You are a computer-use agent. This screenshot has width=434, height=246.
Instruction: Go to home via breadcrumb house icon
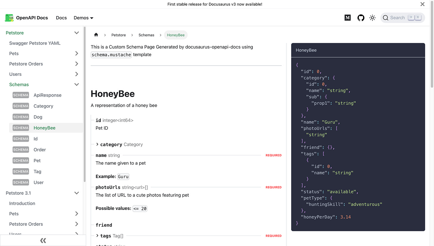pyautogui.click(x=96, y=35)
